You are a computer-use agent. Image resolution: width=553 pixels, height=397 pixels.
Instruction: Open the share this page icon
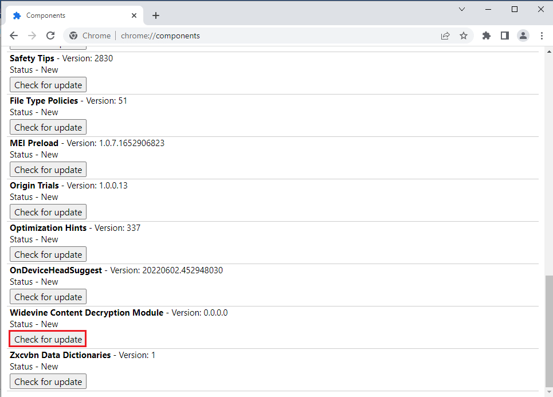click(x=445, y=36)
